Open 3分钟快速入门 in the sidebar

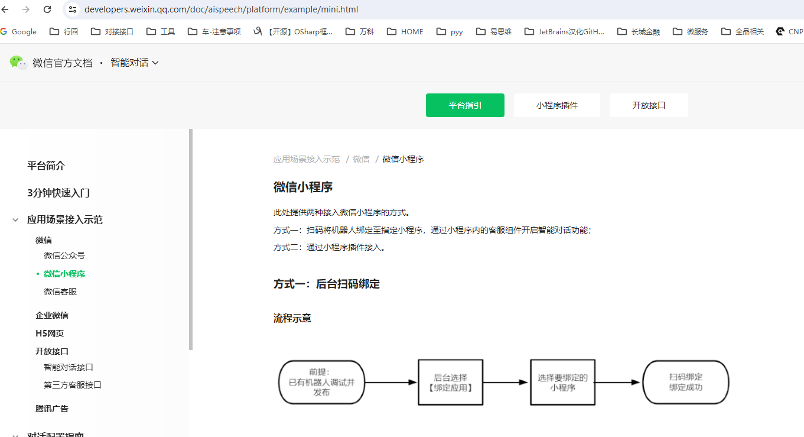58,193
